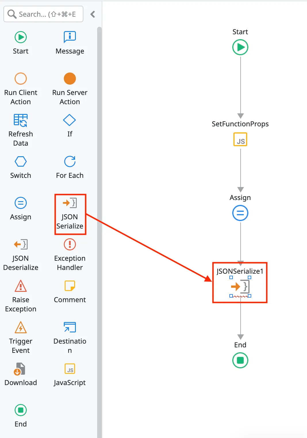
Task: Select the Assign tool in the toolbox
Action: [20, 203]
